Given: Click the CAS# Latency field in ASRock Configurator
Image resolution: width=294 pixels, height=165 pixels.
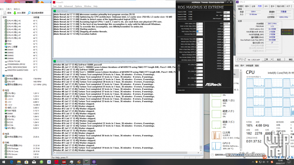Looking at the screenshot, I should (x=199, y=24).
